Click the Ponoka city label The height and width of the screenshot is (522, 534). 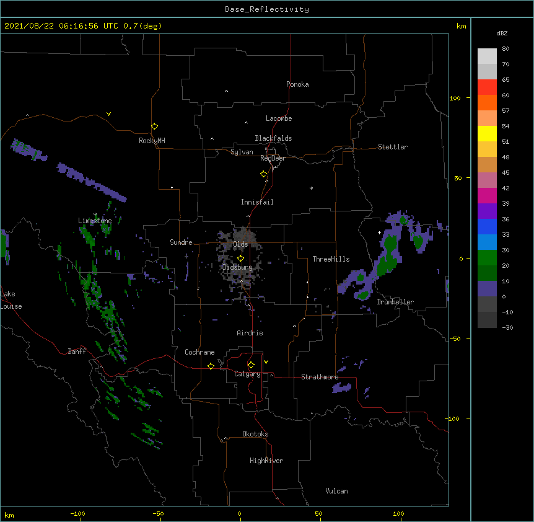[297, 84]
